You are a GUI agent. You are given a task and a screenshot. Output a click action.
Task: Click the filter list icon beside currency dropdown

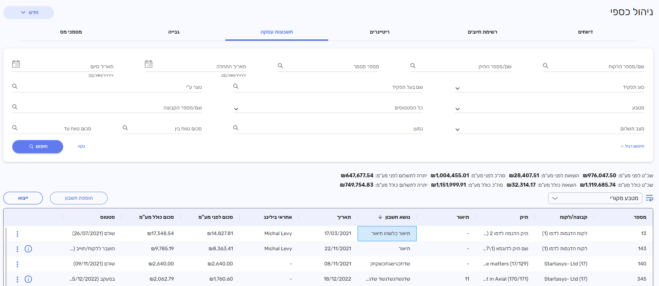click(649, 198)
